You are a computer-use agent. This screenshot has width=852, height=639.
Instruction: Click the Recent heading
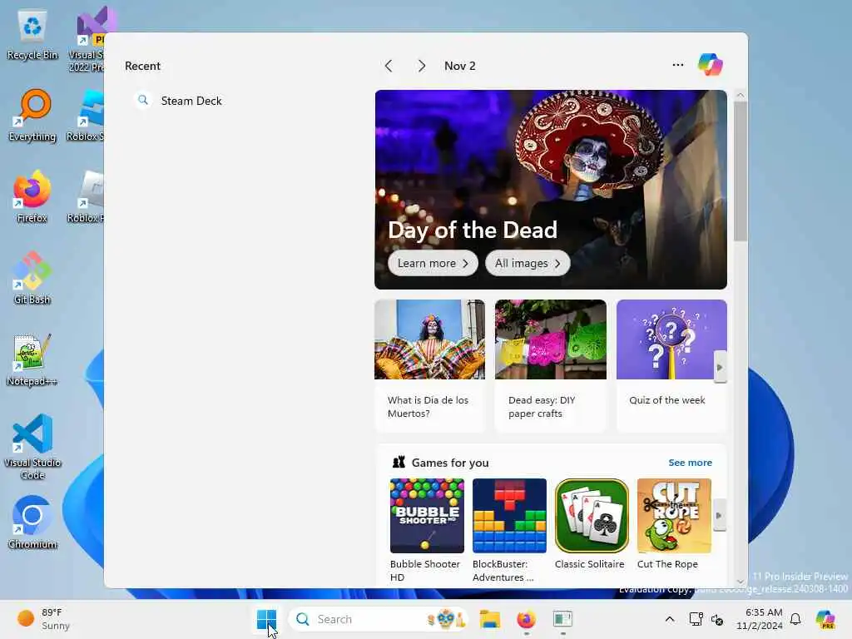click(x=142, y=66)
